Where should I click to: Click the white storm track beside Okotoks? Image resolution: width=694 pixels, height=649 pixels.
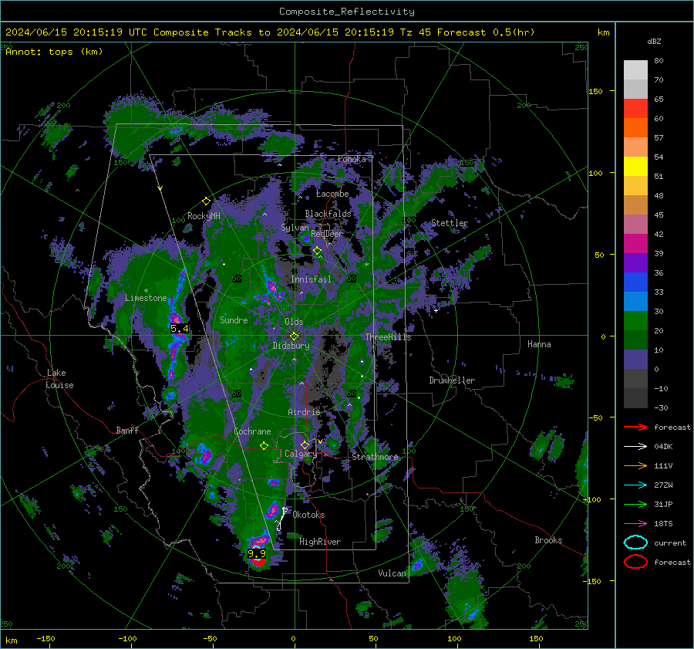(x=281, y=519)
